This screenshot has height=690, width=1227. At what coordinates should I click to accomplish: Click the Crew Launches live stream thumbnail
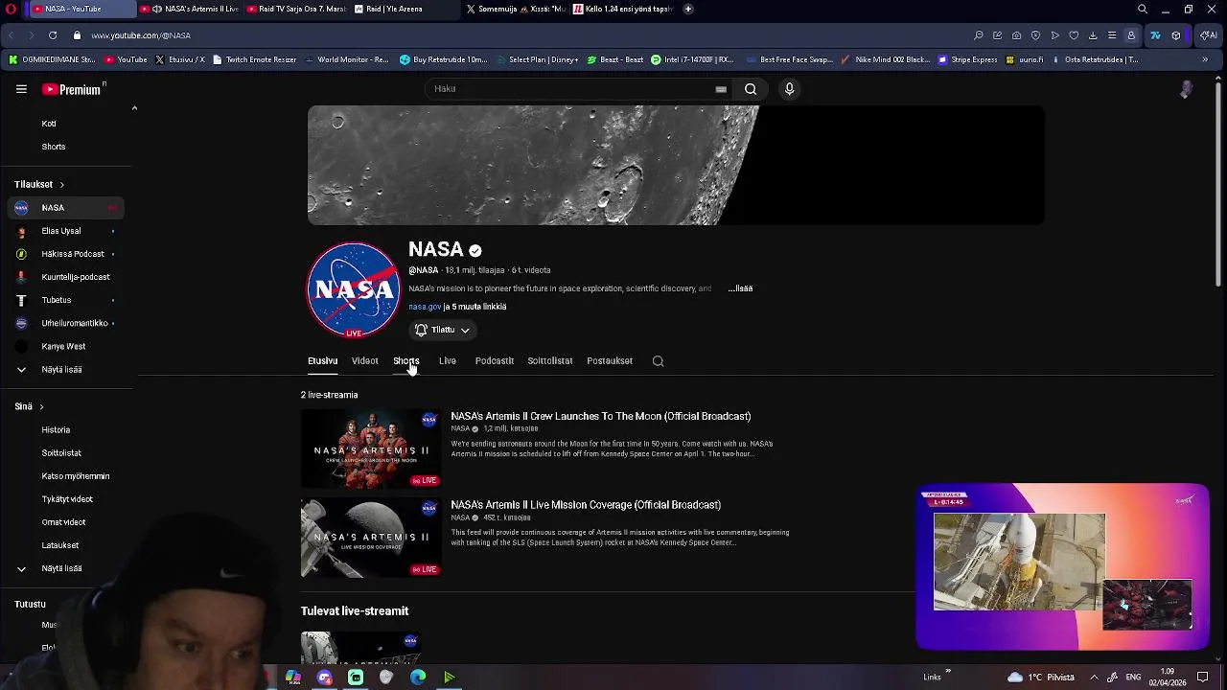click(371, 449)
